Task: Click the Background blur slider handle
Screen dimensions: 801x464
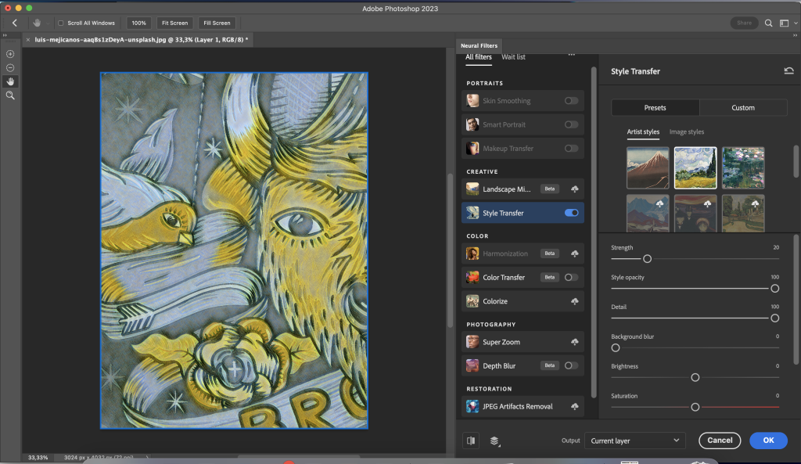Action: (616, 348)
